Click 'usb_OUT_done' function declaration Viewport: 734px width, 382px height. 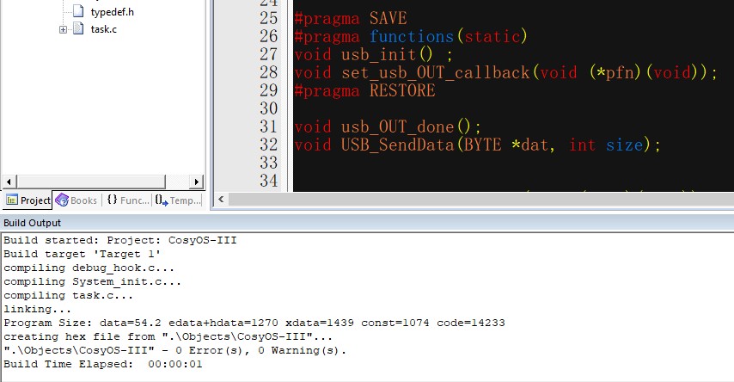click(397, 126)
